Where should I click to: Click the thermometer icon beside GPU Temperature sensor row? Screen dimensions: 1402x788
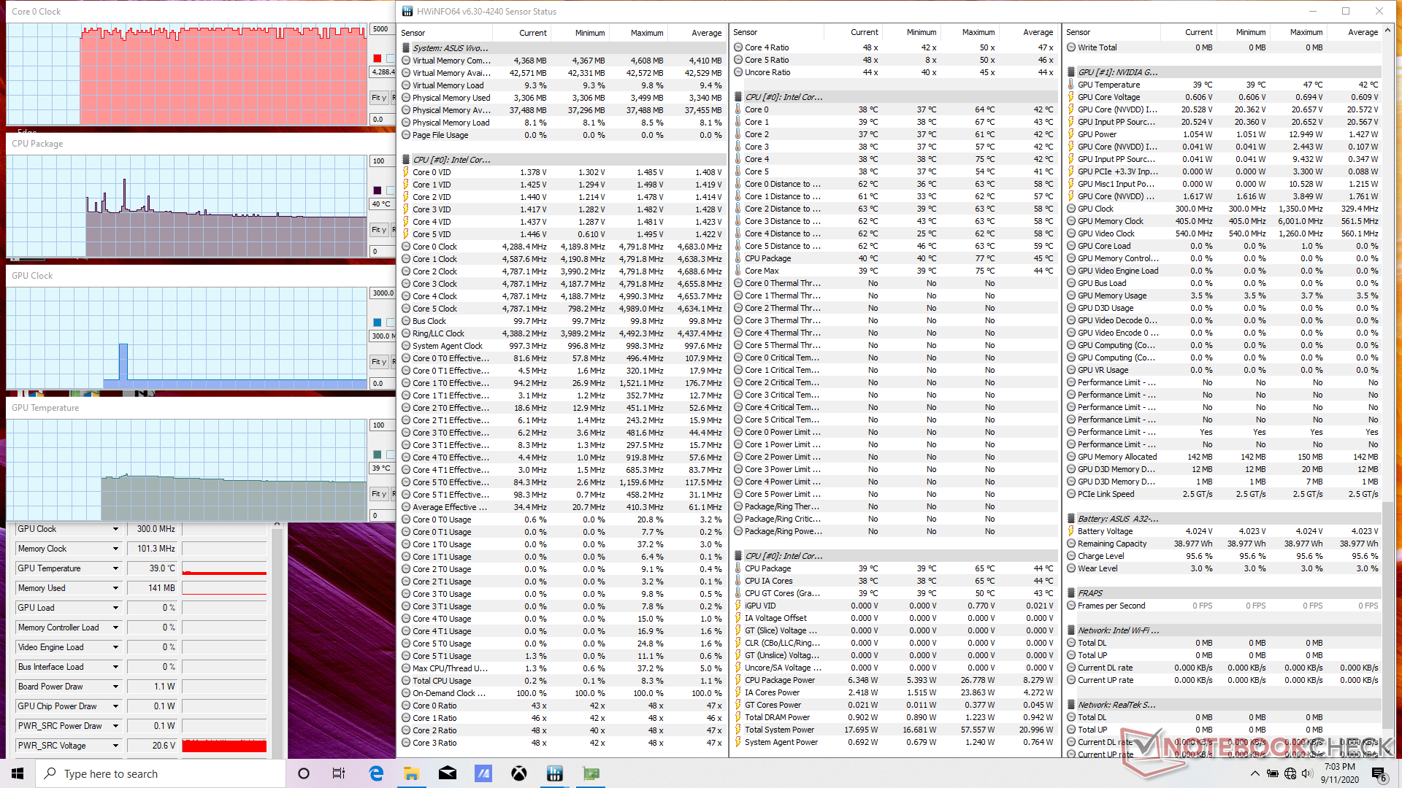(1071, 85)
